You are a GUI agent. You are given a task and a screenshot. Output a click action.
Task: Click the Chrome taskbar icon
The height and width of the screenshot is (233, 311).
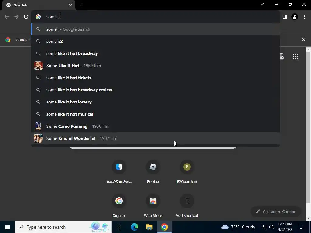164,227
